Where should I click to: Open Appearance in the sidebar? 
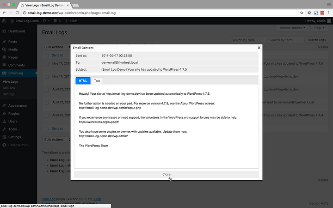click(x=18, y=106)
